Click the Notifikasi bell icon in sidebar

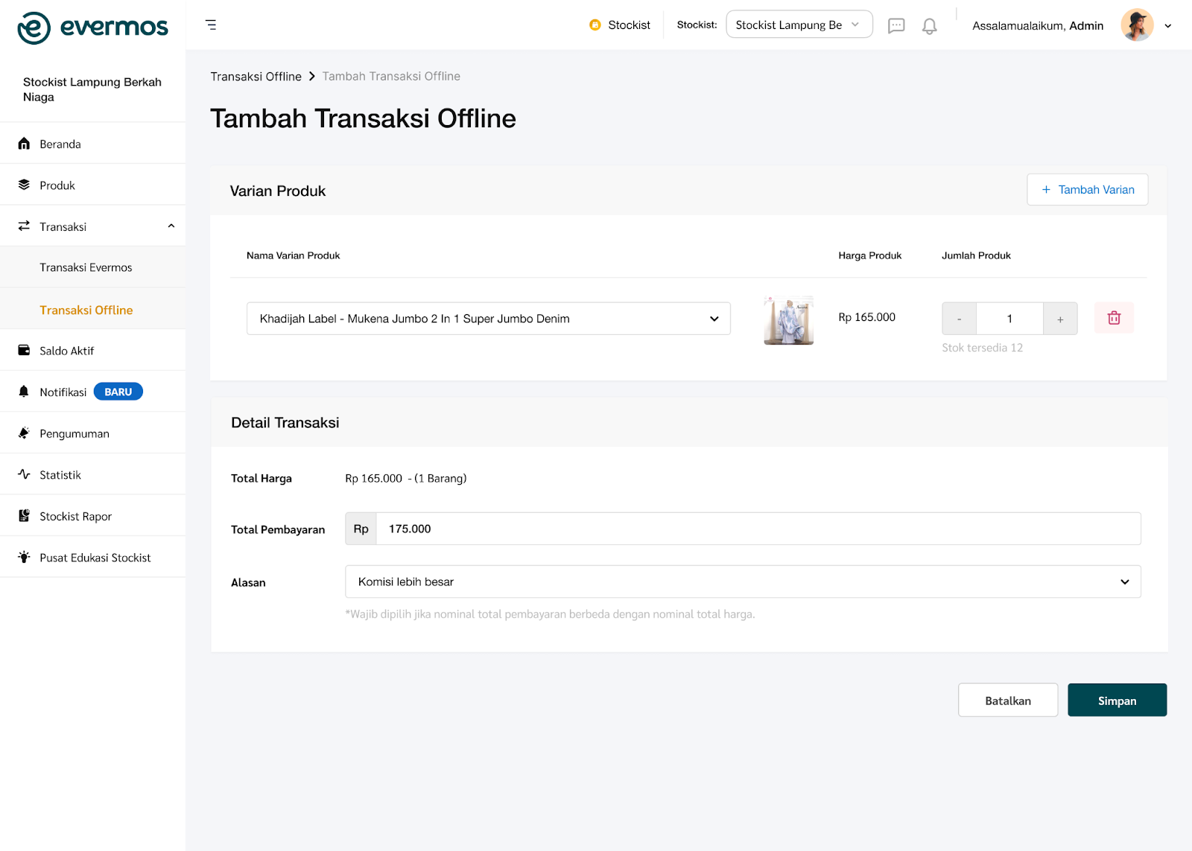coord(23,391)
